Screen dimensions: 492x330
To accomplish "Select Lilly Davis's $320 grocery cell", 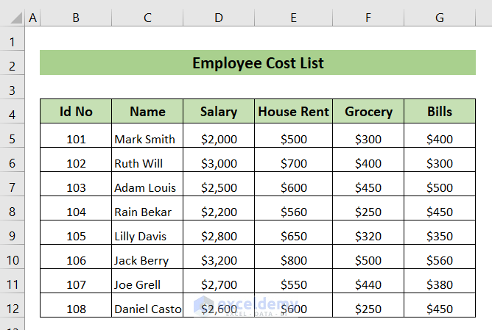I will click(x=368, y=236).
